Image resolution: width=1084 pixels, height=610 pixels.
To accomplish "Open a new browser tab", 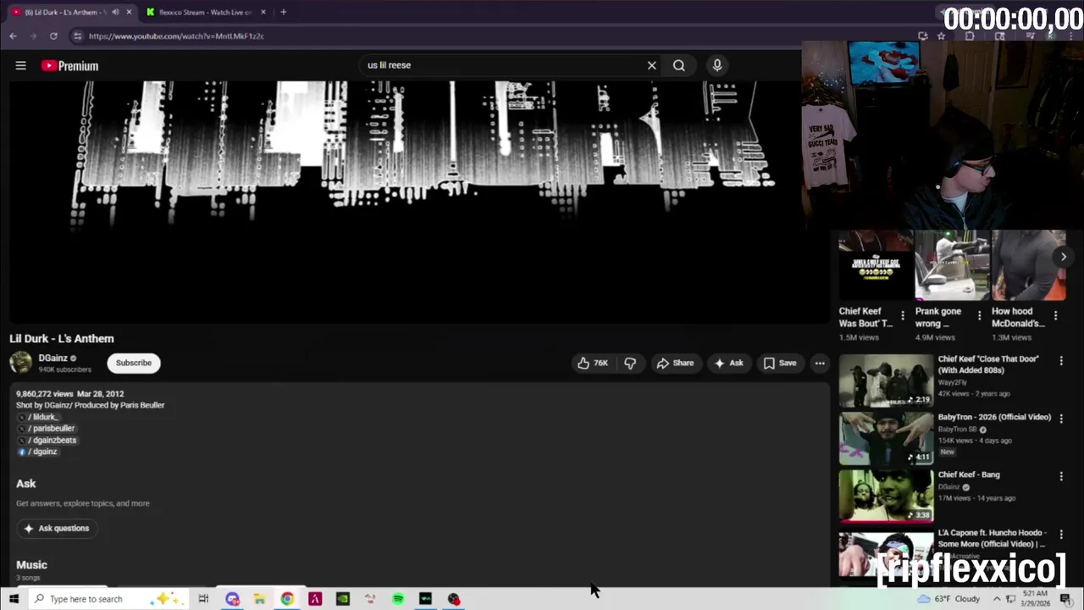I will pos(283,12).
